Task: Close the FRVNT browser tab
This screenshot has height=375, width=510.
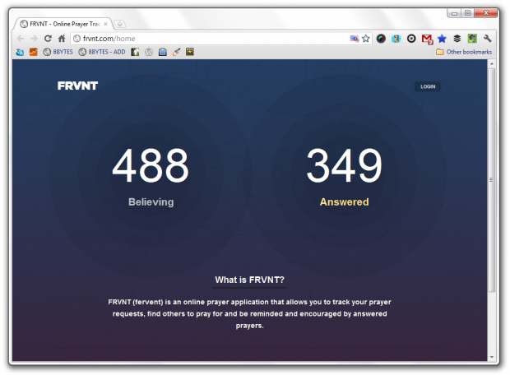Action: pyautogui.click(x=105, y=24)
